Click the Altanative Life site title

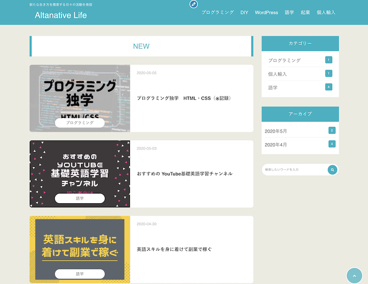click(x=61, y=15)
